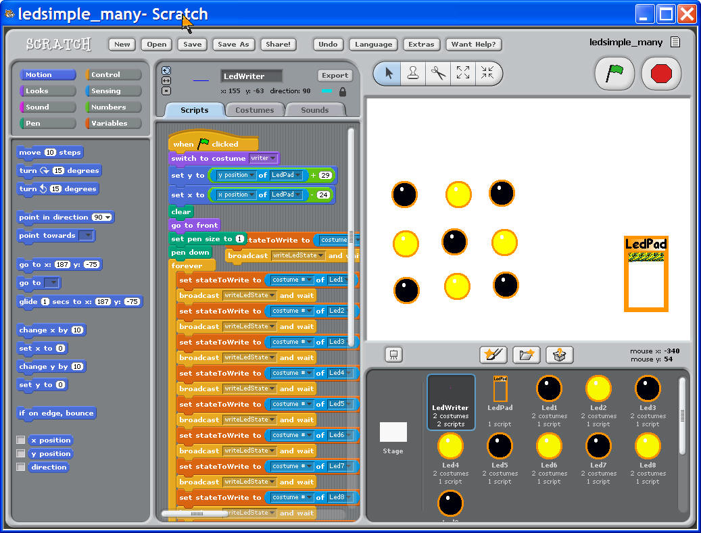
Task: Select the Led8 sprite thumbnail
Action: (648, 459)
